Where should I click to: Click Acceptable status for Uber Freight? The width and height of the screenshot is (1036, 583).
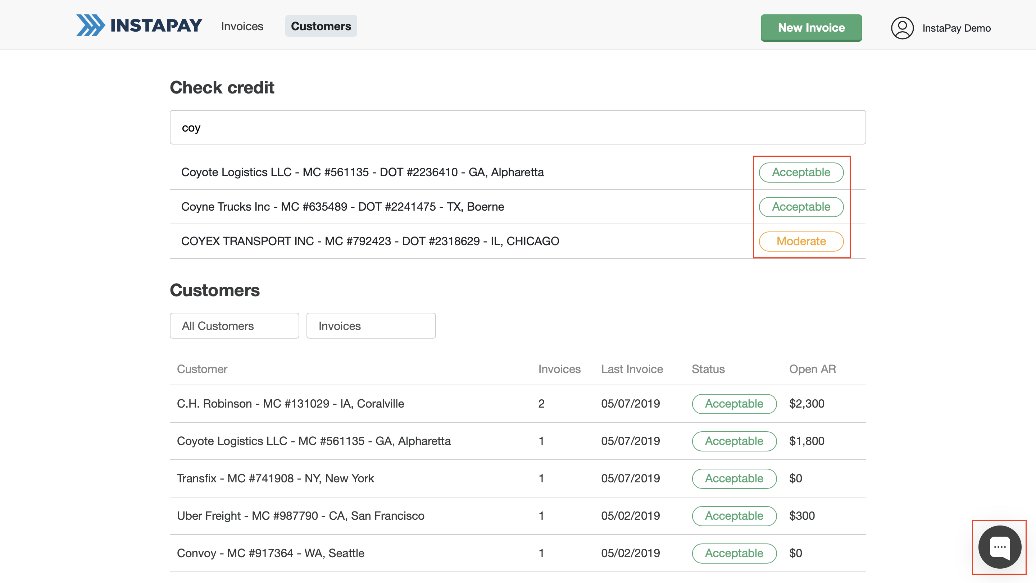pyautogui.click(x=734, y=516)
